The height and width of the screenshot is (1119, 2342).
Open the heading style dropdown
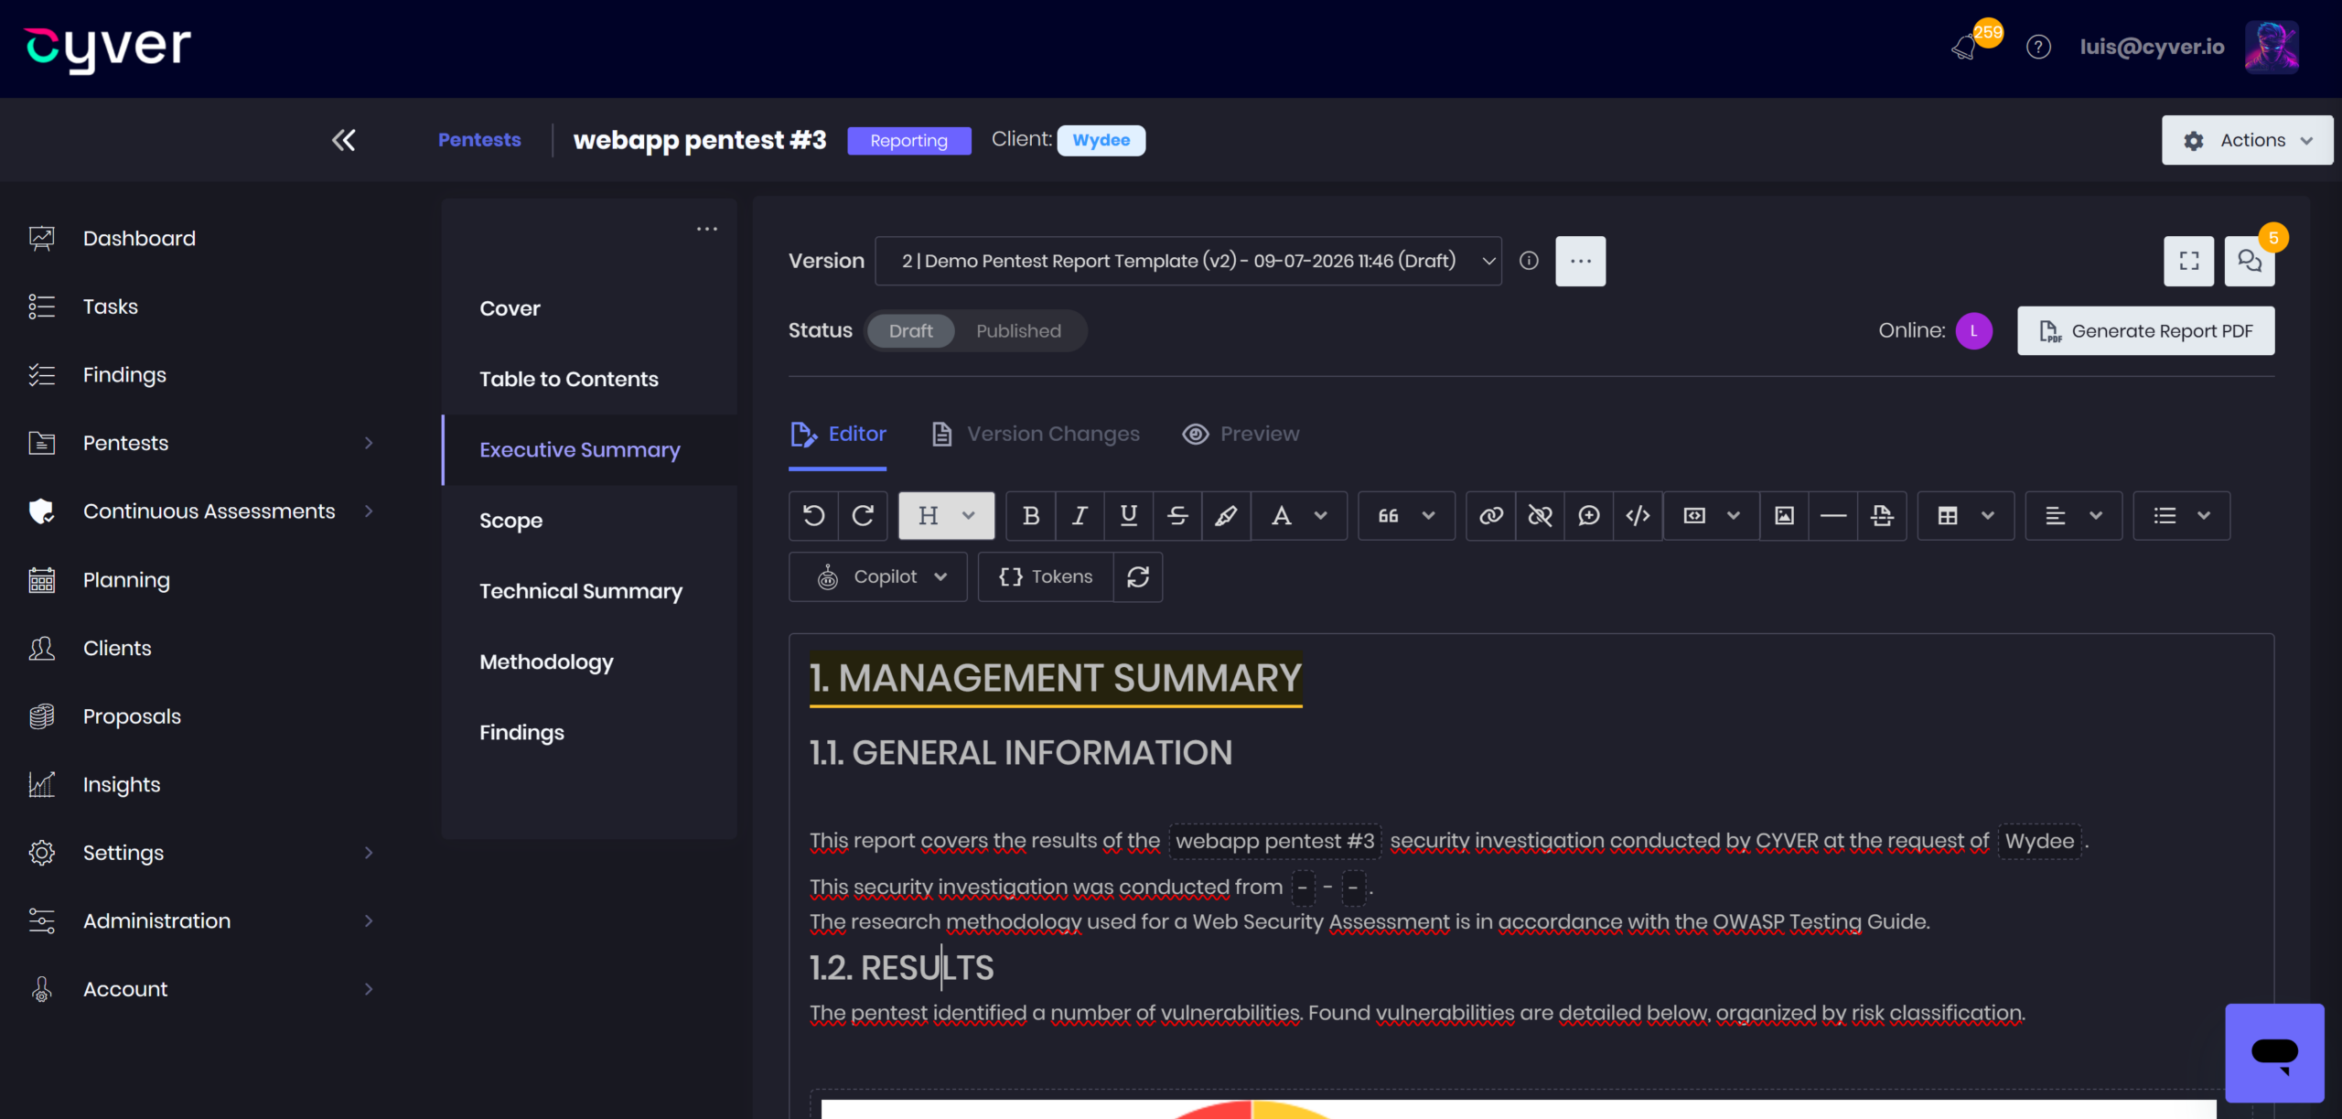(946, 516)
